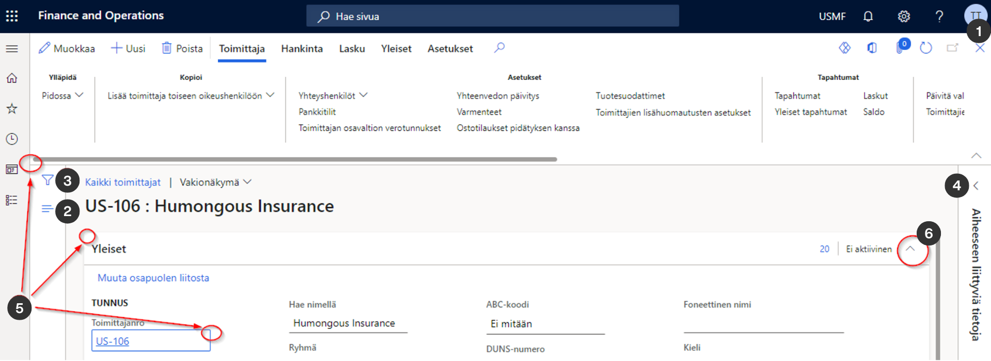Screen dimensions: 991x361
Task: Select the Toimittaja tab
Action: pos(242,49)
